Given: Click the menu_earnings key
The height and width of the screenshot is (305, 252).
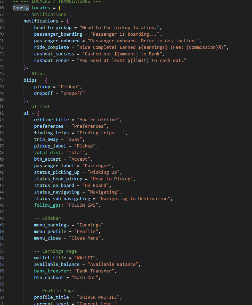Looking at the screenshot, I should 51,225.
